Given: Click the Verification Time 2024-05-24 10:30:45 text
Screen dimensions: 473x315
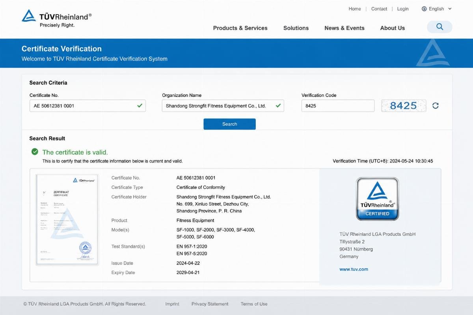Looking at the screenshot, I should point(383,161).
